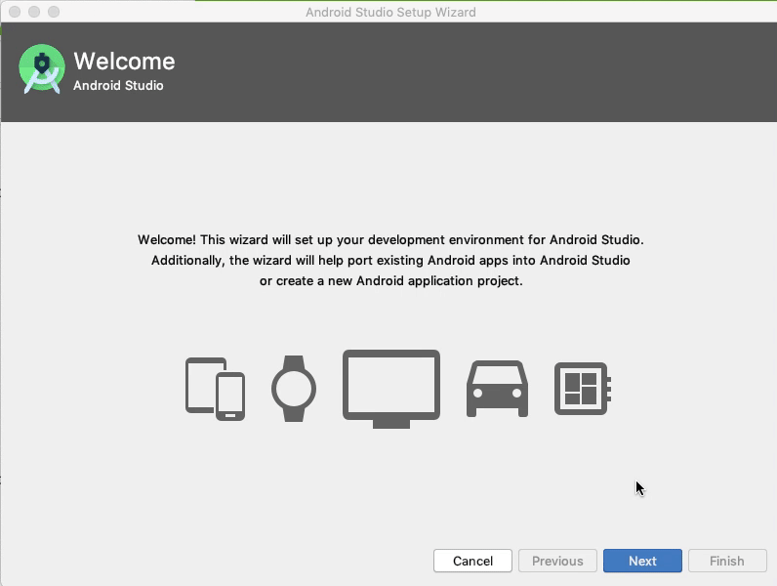Click the line 'Welcome! This wizard will set up'
This screenshot has width=777, height=586.
pyautogui.click(x=390, y=240)
